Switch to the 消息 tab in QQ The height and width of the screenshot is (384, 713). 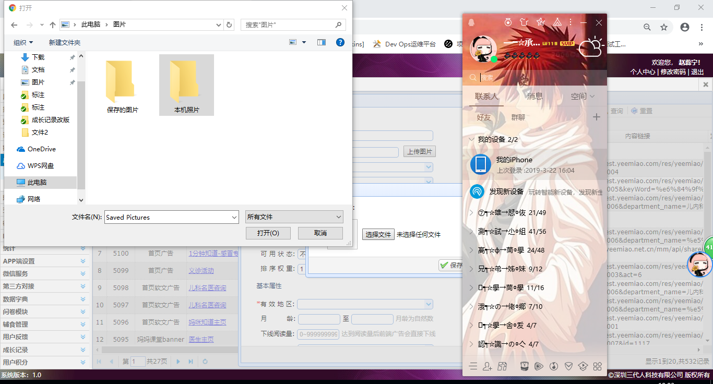tap(534, 96)
